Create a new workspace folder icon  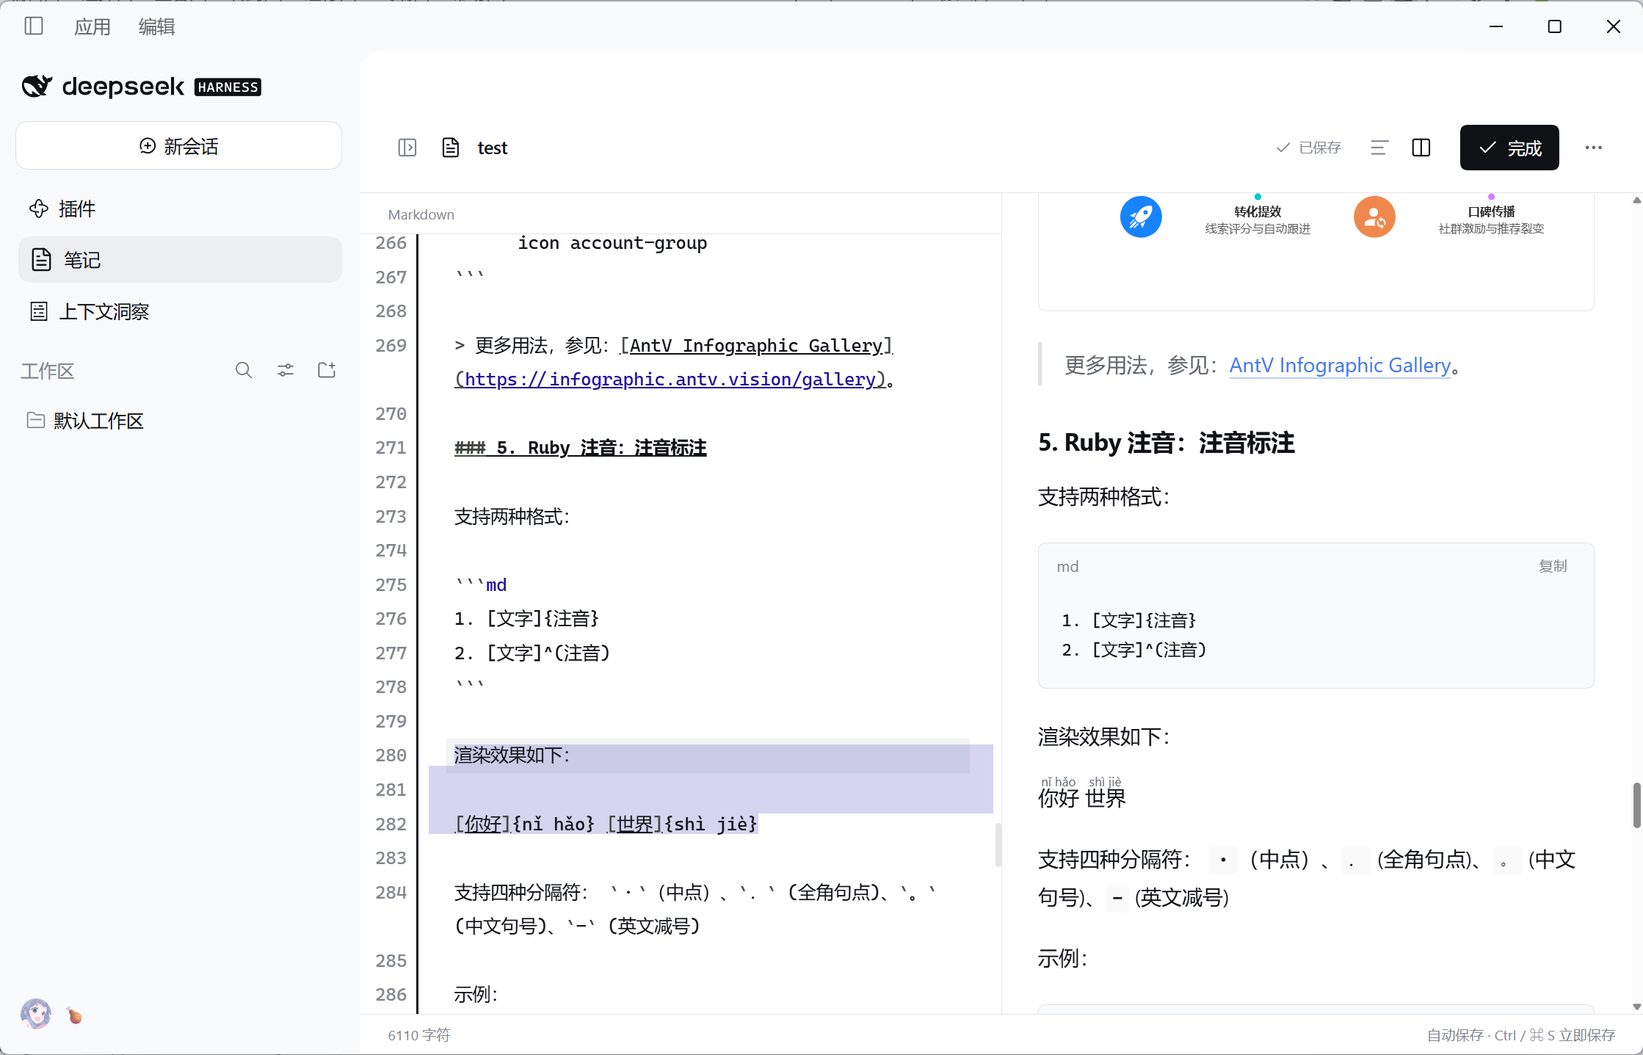327,370
